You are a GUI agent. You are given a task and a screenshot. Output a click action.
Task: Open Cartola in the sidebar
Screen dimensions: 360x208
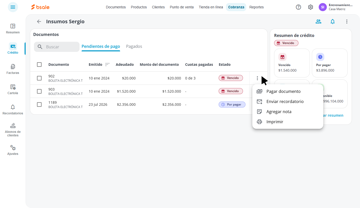(13, 89)
